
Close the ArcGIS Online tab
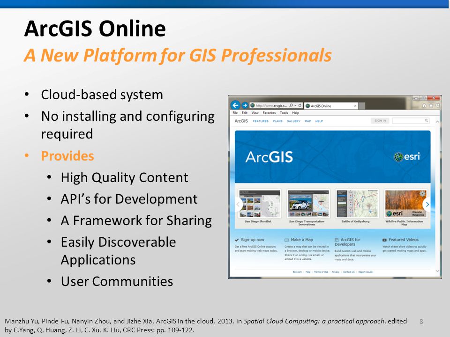[x=355, y=106]
